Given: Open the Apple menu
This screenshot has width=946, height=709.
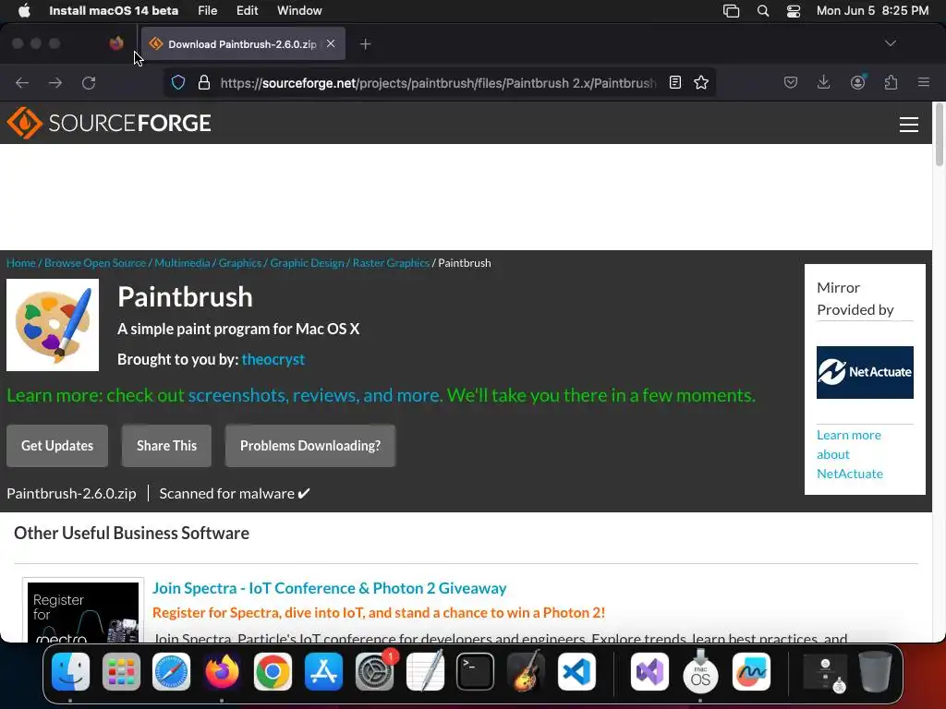Looking at the screenshot, I should pyautogui.click(x=24, y=11).
